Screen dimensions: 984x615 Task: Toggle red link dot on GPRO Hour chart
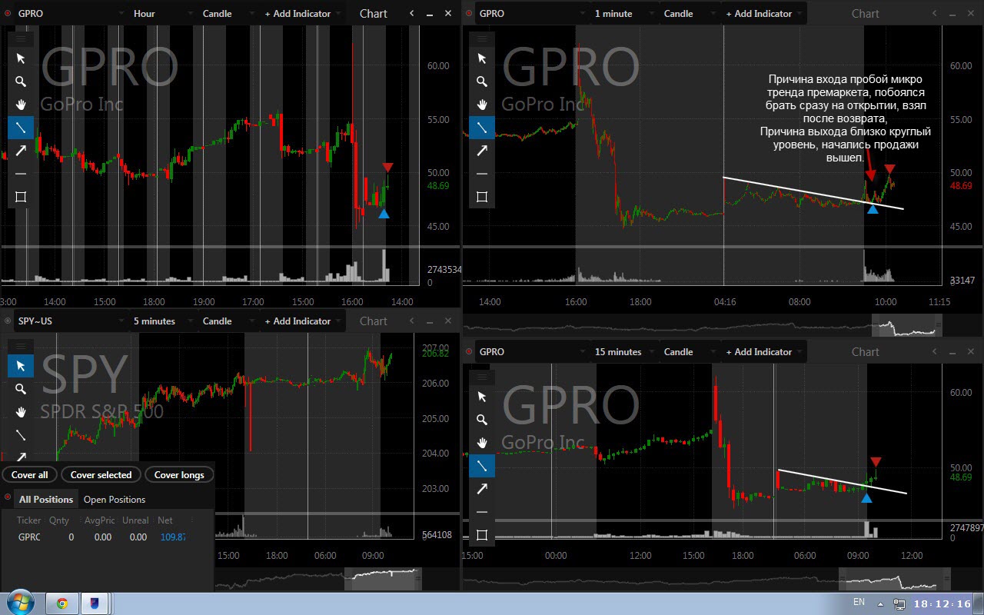pyautogui.click(x=8, y=14)
